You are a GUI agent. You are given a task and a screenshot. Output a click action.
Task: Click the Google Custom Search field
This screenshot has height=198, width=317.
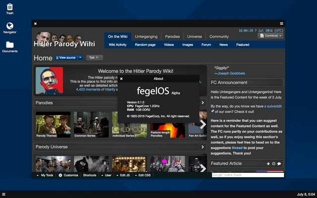pos(248,175)
